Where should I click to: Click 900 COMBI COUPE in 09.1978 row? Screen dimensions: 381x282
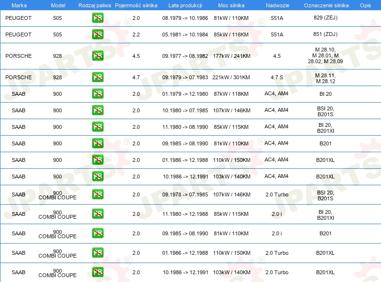coord(57,195)
